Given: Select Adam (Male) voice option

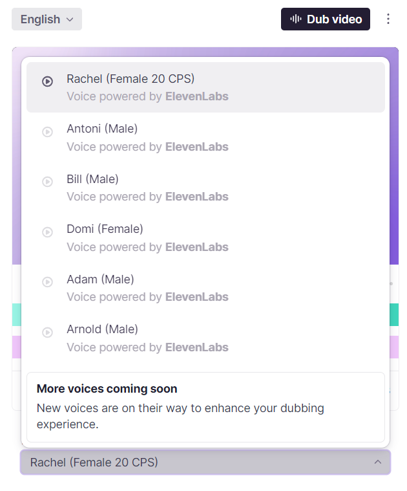Looking at the screenshot, I should [205, 288].
